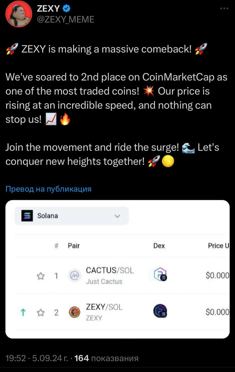Click the CACTUS token logo
Viewport: 235px width, 372px height.
[x=75, y=276]
